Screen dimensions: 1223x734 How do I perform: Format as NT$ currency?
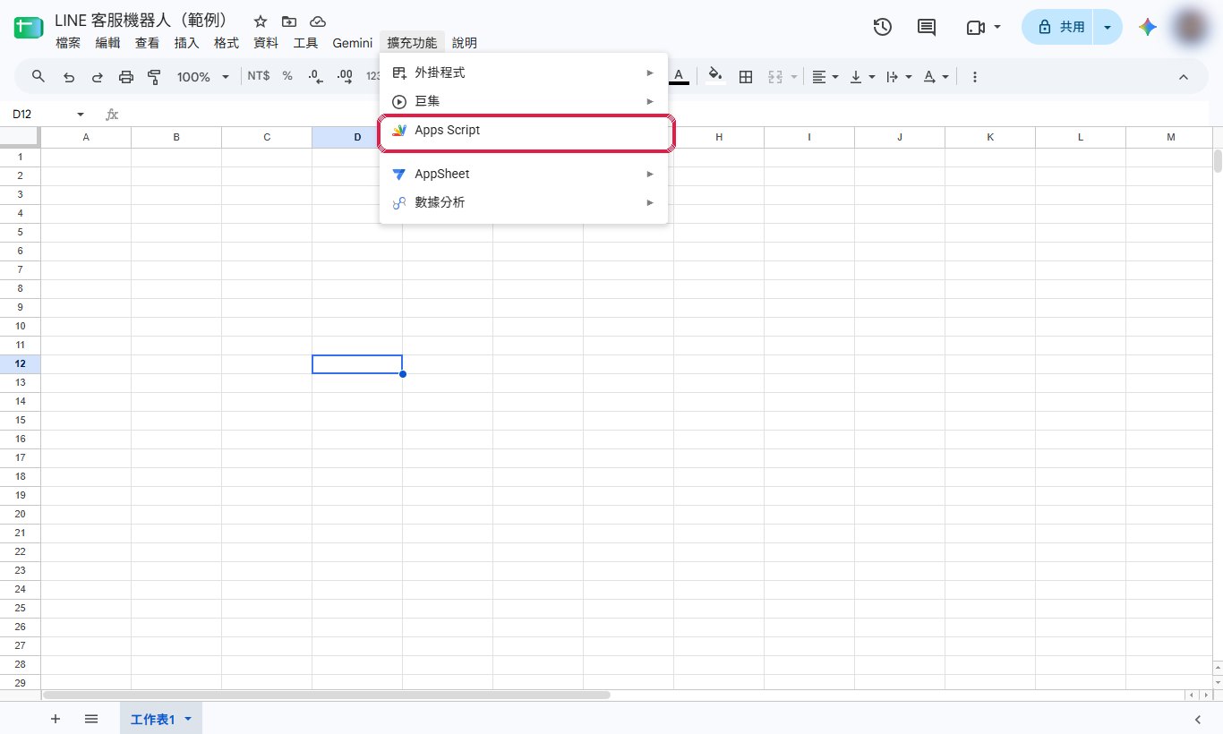pos(259,77)
